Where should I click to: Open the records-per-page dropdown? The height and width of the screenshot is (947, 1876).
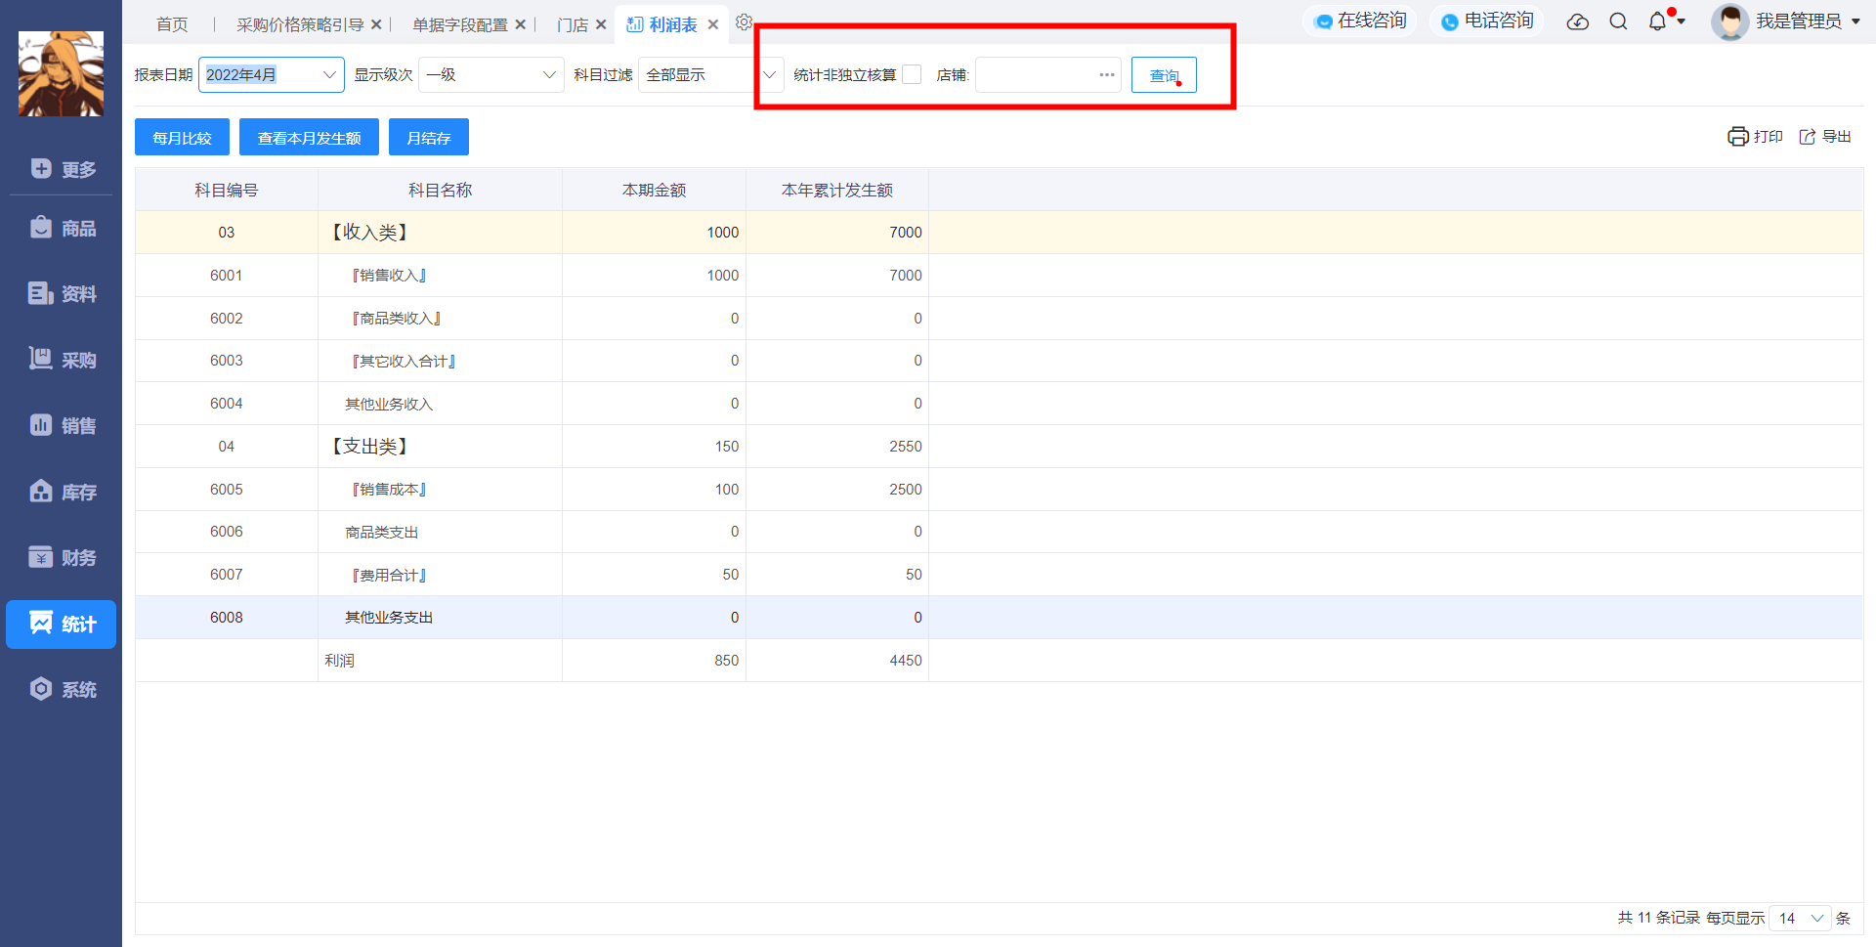[1800, 918]
